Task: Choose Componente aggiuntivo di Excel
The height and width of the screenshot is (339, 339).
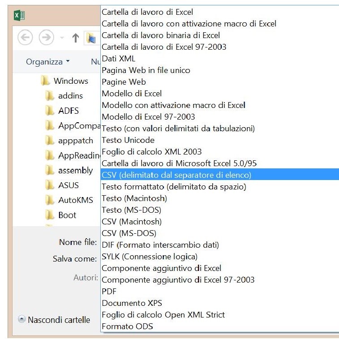Action: click(220, 268)
